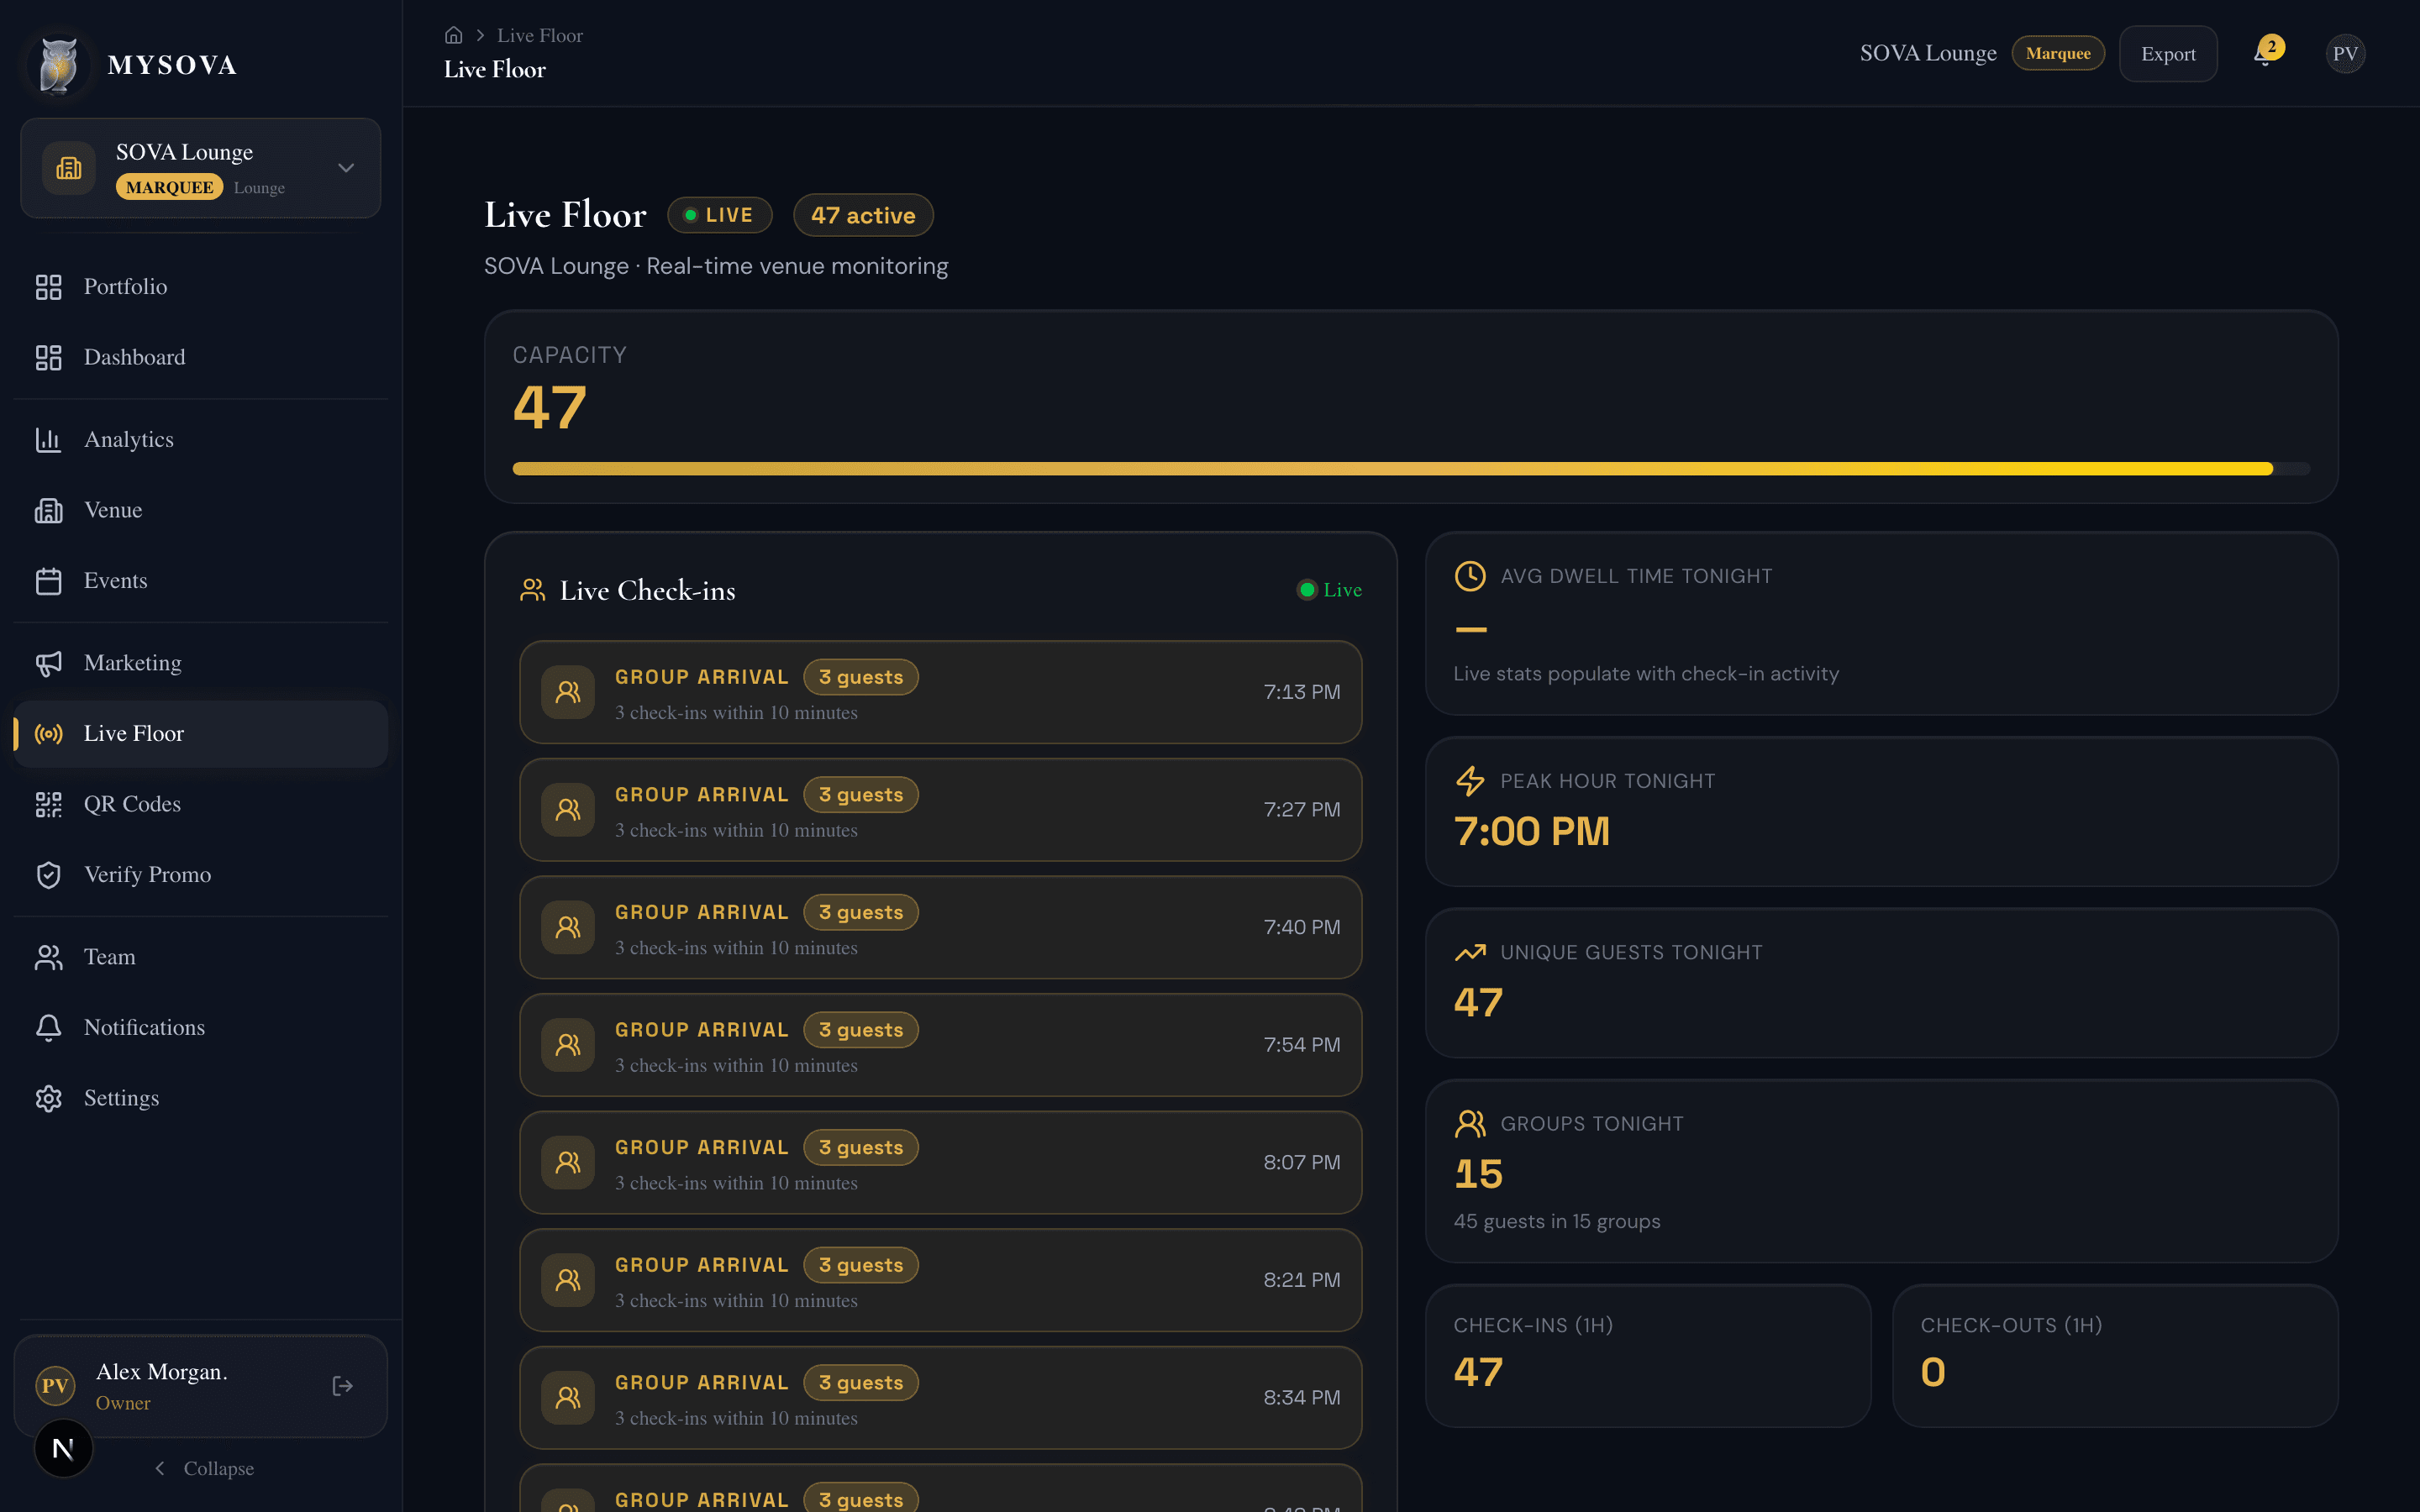Click the logout icon next to Alex Morgan
Image resolution: width=2420 pixels, height=1512 pixels.
pyautogui.click(x=342, y=1385)
